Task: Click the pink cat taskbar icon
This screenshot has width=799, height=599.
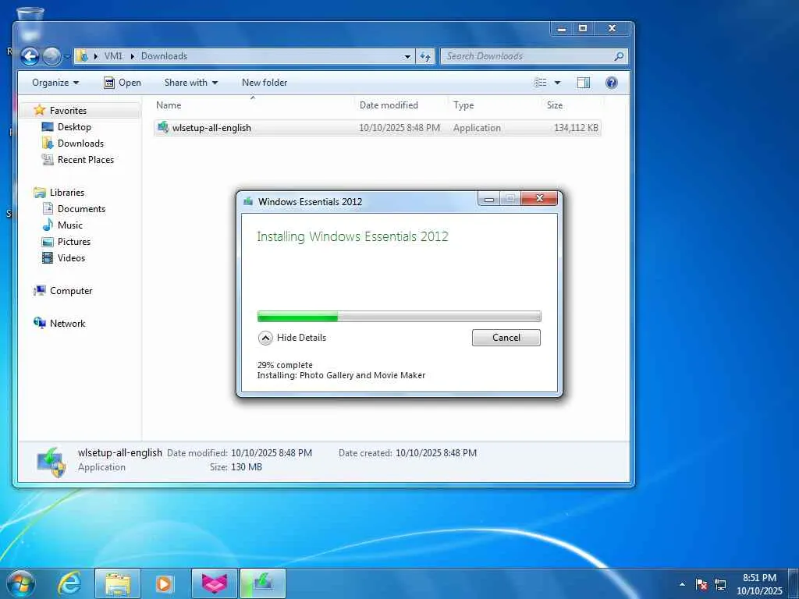Action: 215,583
